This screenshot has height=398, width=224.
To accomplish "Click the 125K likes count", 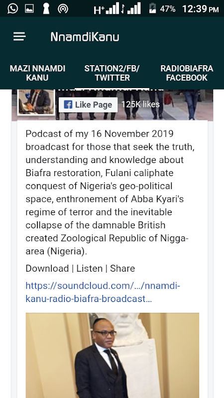I will [x=140, y=104].
